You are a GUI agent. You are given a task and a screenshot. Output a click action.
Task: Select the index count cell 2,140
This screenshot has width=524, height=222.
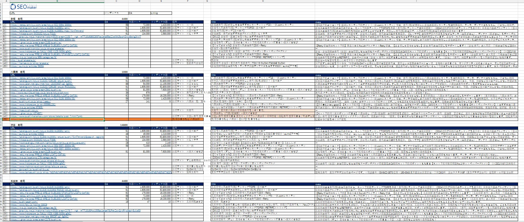[161, 143]
